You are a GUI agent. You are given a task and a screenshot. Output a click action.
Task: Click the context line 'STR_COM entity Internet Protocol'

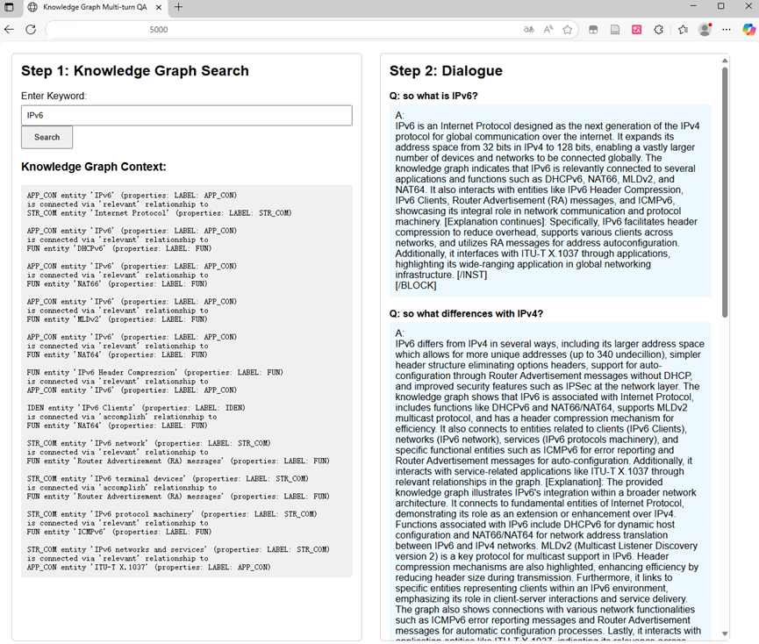159,213
